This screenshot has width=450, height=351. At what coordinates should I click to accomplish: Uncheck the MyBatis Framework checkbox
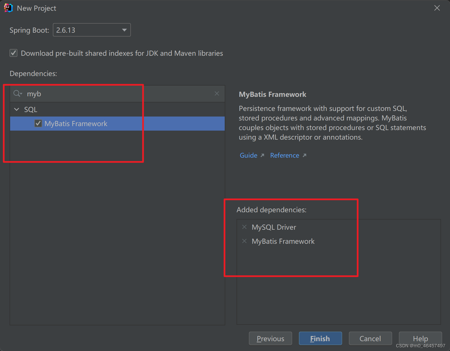(x=38, y=123)
